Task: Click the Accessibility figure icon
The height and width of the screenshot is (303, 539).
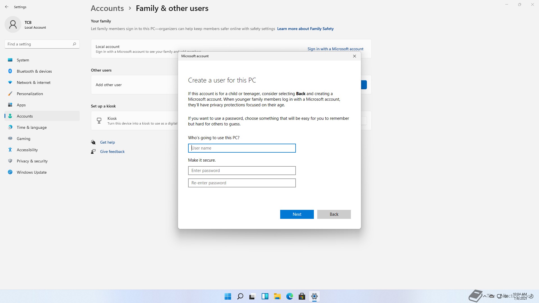Action: pyautogui.click(x=10, y=150)
